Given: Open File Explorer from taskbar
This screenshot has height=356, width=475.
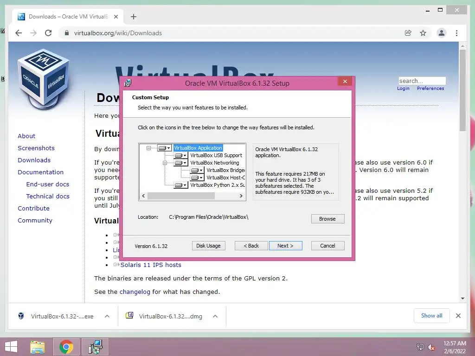Looking at the screenshot, I should (x=38, y=347).
